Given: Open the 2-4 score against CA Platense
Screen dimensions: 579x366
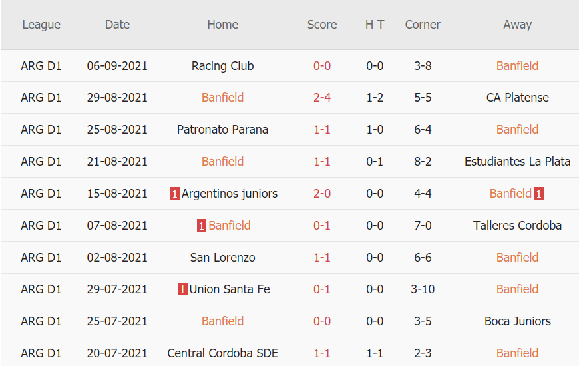Looking at the screenshot, I should [x=322, y=98].
